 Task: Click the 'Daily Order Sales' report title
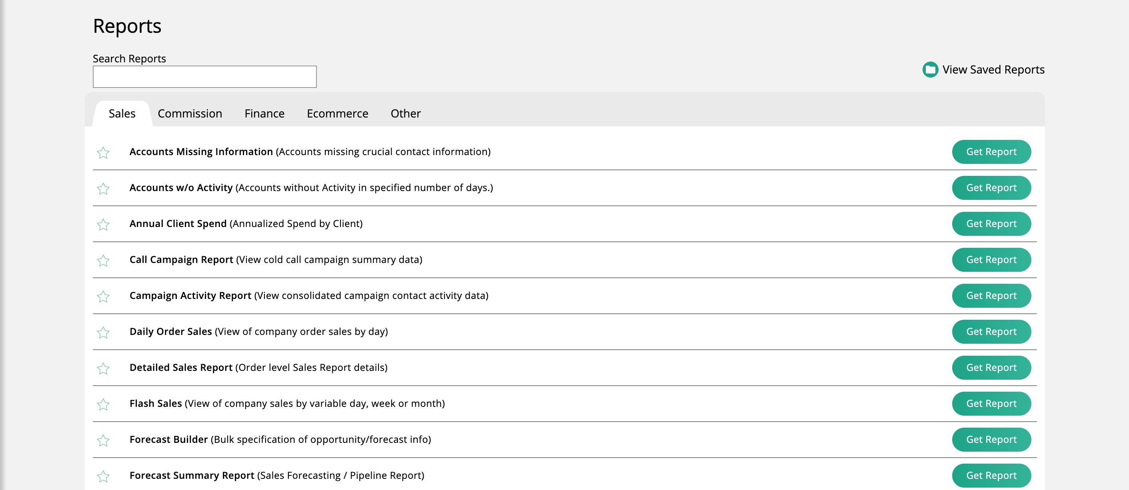click(x=170, y=331)
